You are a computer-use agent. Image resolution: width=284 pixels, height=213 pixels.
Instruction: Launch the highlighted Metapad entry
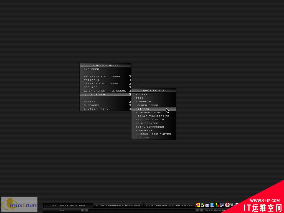coord(154,109)
